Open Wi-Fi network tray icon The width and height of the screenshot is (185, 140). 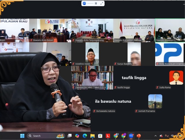172,136
